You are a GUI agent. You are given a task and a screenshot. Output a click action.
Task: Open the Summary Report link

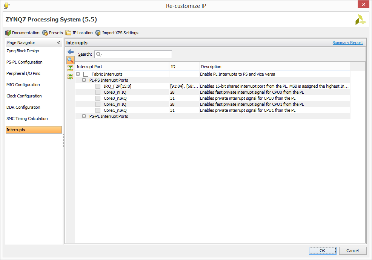pyautogui.click(x=347, y=43)
